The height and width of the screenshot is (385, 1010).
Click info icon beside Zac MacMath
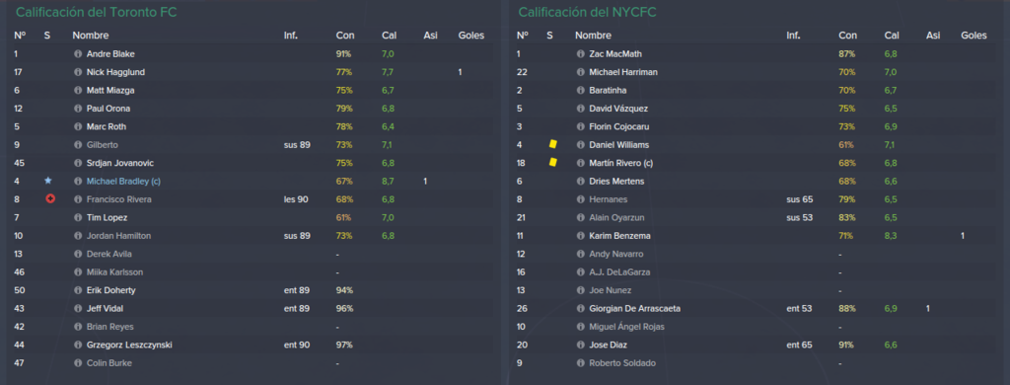pos(580,54)
